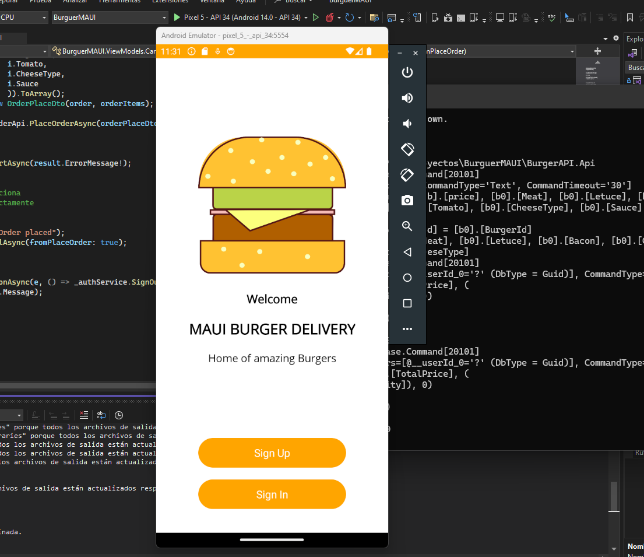Click the Explorer panel tab at right
Viewport: 644px width, 557px height.
635,38
